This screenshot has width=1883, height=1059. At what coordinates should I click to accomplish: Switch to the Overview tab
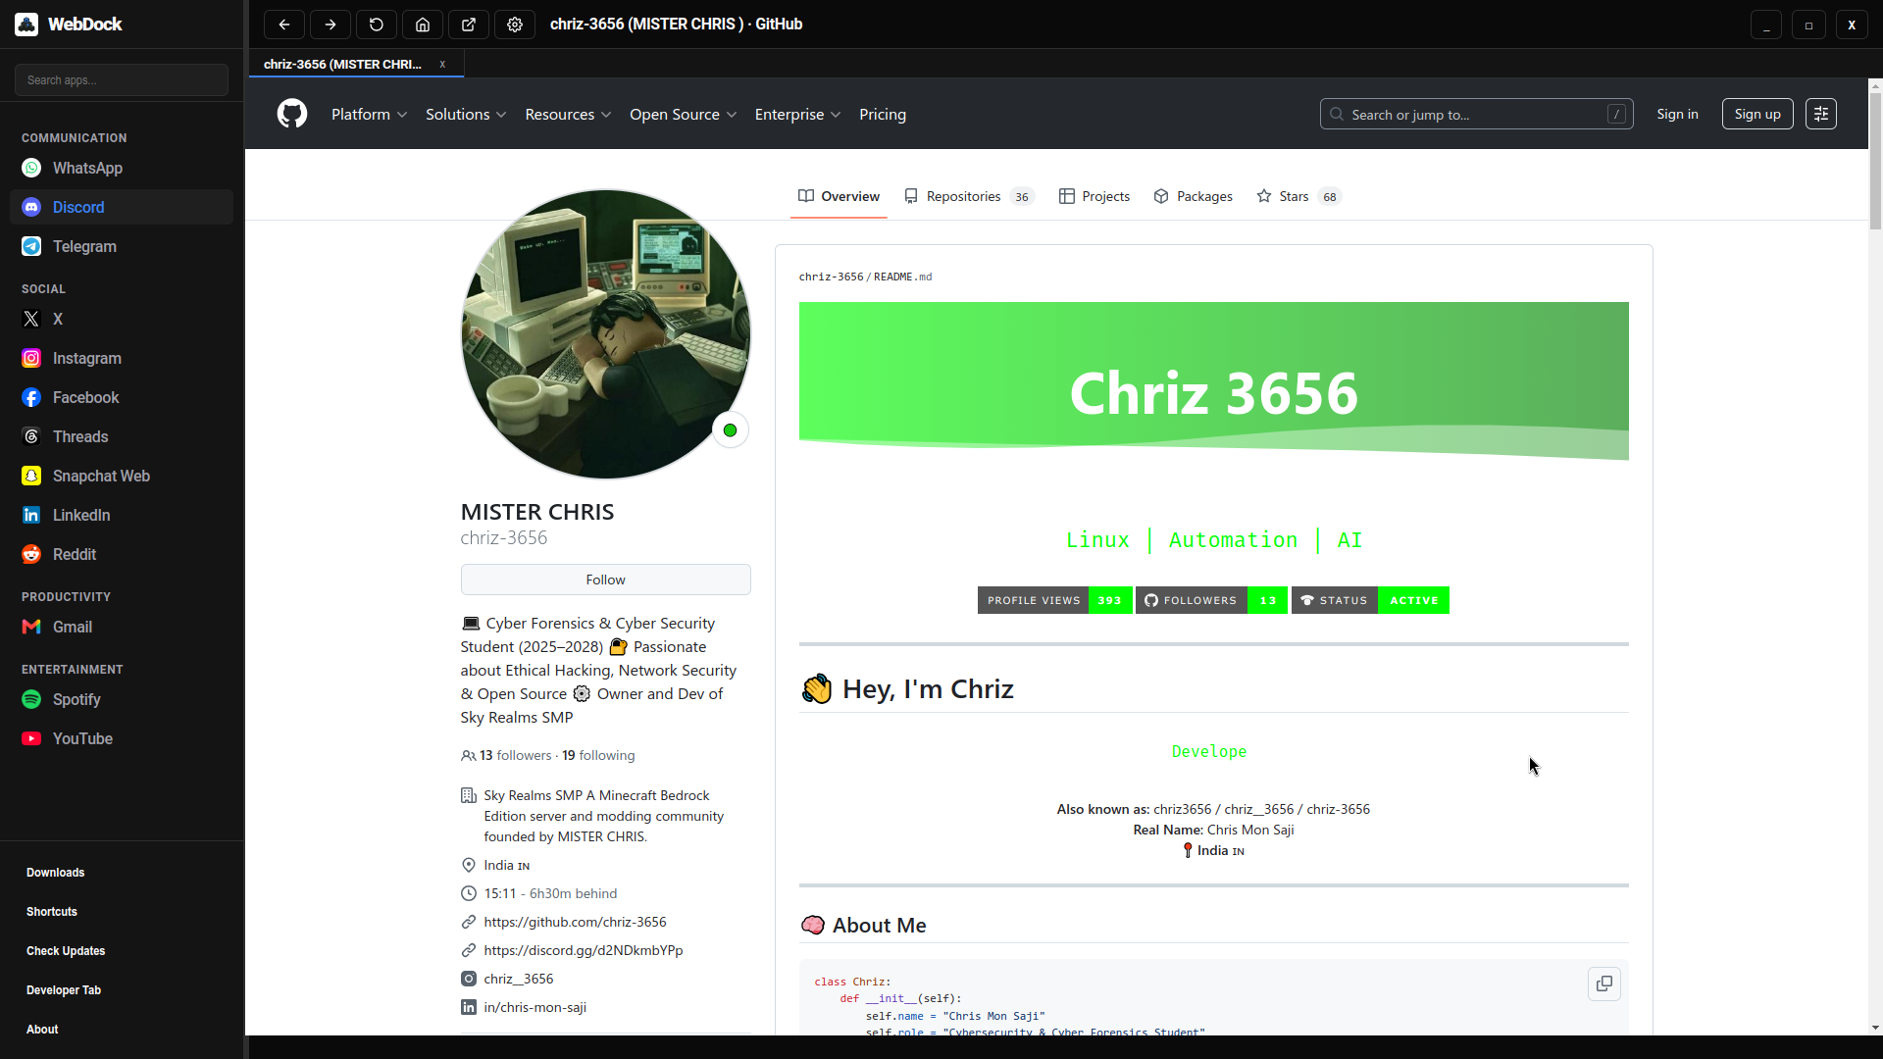[839, 196]
